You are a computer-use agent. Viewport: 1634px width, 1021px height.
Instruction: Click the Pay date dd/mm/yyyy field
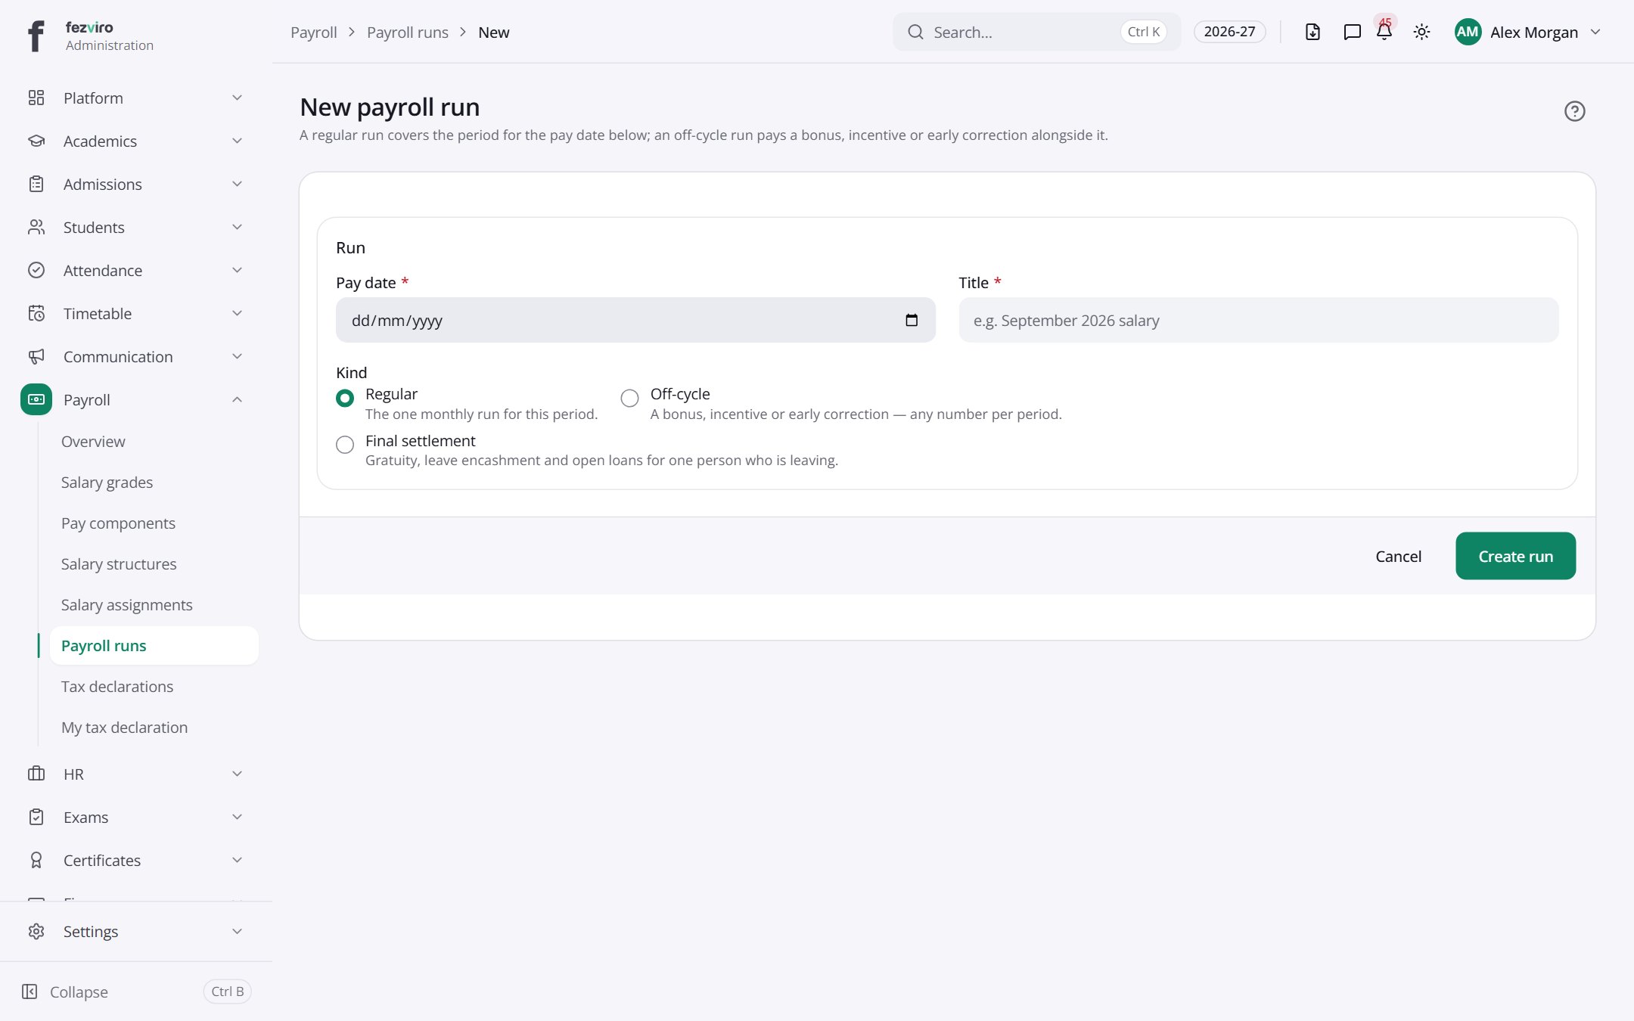click(x=635, y=320)
